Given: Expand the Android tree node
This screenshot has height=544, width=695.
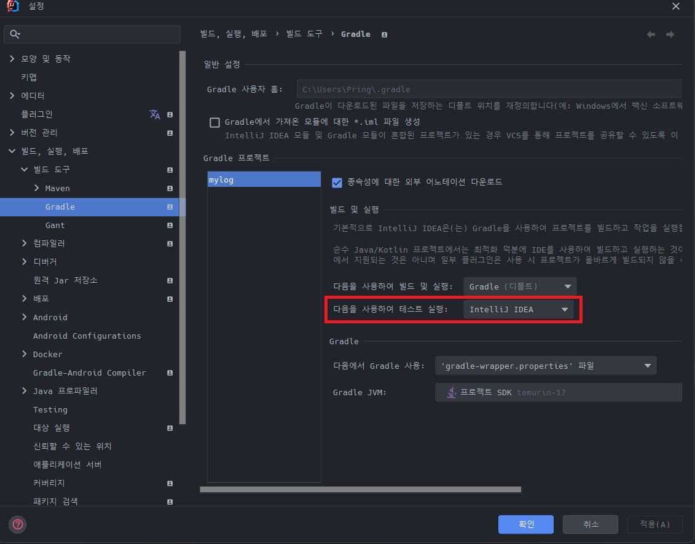Looking at the screenshot, I should tap(25, 317).
